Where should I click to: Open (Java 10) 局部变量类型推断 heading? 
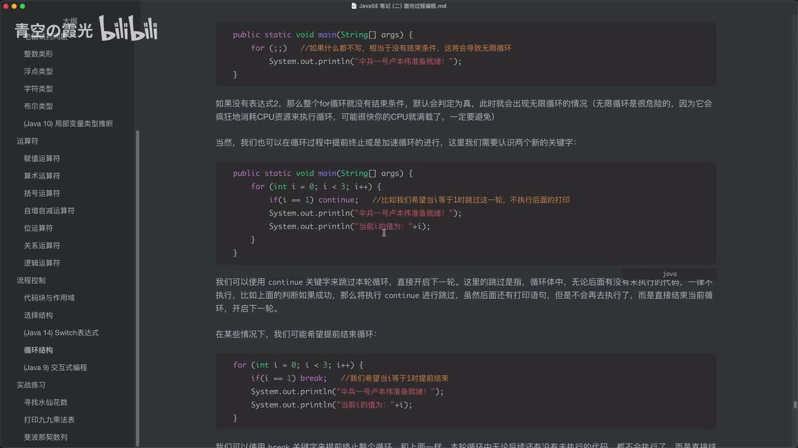click(x=68, y=124)
